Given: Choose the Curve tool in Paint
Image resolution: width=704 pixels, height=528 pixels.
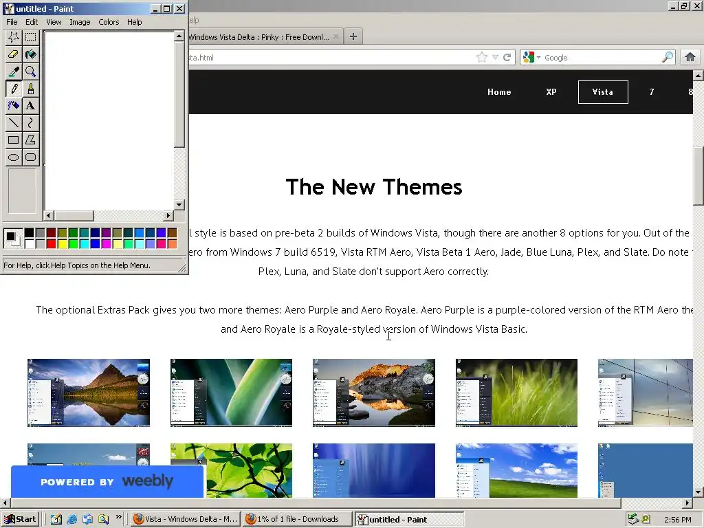Looking at the screenshot, I should (30, 122).
